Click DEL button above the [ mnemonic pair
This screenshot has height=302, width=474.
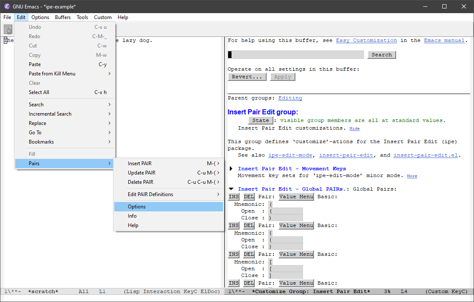[x=249, y=254]
